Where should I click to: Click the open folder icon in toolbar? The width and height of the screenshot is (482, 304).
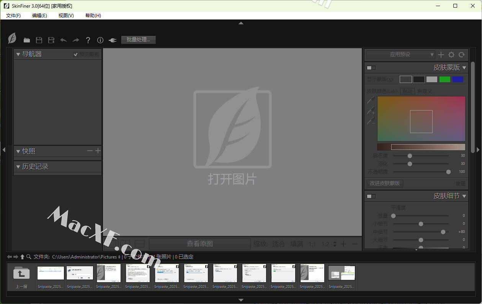26,40
